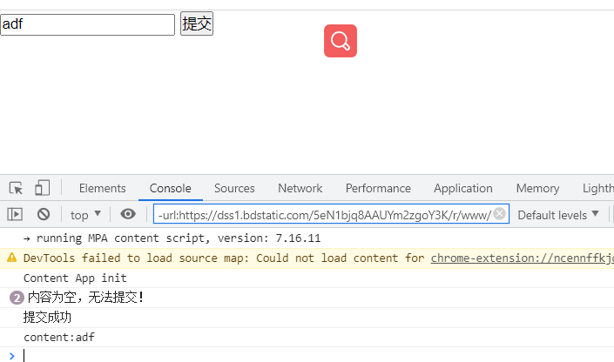Viewport: 614px width, 362px height.
Task: Open the Memory tab
Action: click(537, 188)
